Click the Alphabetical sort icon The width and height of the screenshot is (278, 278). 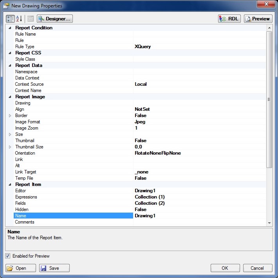point(19,19)
